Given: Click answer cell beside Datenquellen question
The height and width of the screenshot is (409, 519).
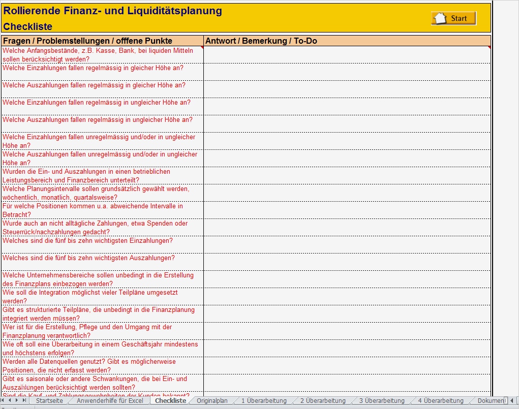Looking at the screenshot, I should (347, 365).
